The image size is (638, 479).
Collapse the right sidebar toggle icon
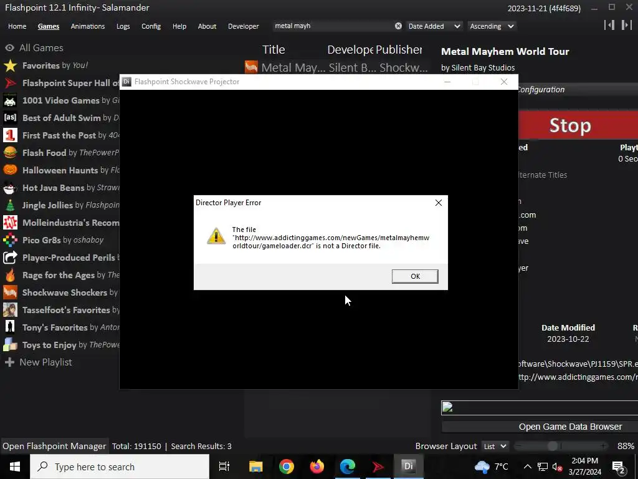(627, 25)
